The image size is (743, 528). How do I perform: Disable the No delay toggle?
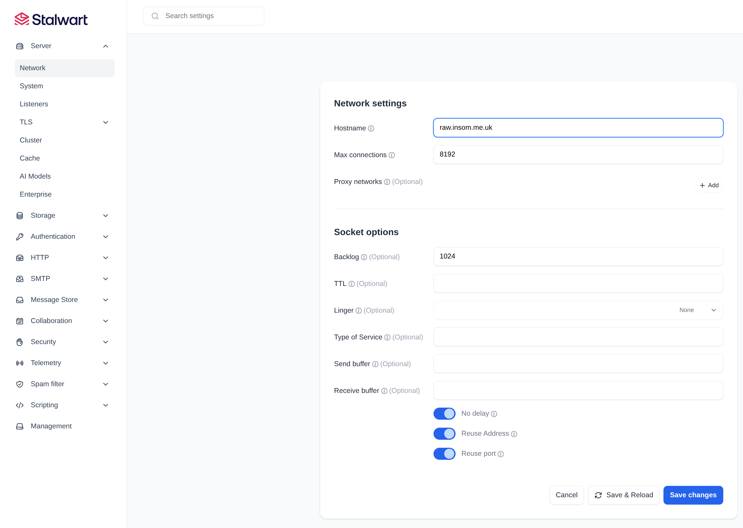pyautogui.click(x=444, y=413)
